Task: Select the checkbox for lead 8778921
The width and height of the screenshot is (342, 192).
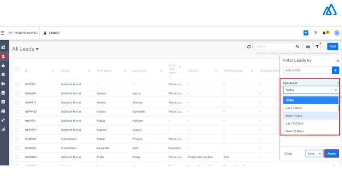Action: (x=17, y=84)
